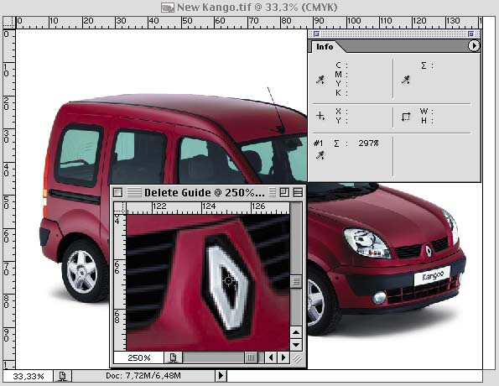499x386 pixels.
Task: Collapse the Info palette with its right title box
Action: coord(471,34)
